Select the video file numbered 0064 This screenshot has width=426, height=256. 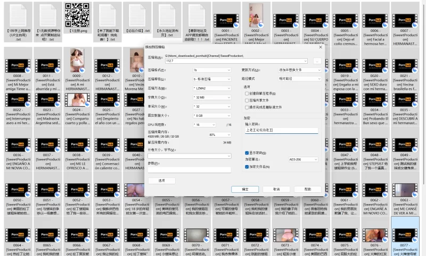coord(18,235)
